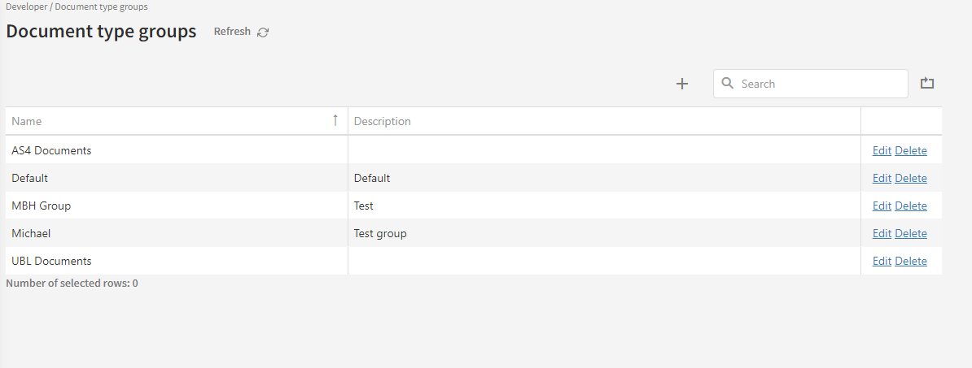Delete the Michael group
The width and height of the screenshot is (972, 368).
pyautogui.click(x=911, y=233)
